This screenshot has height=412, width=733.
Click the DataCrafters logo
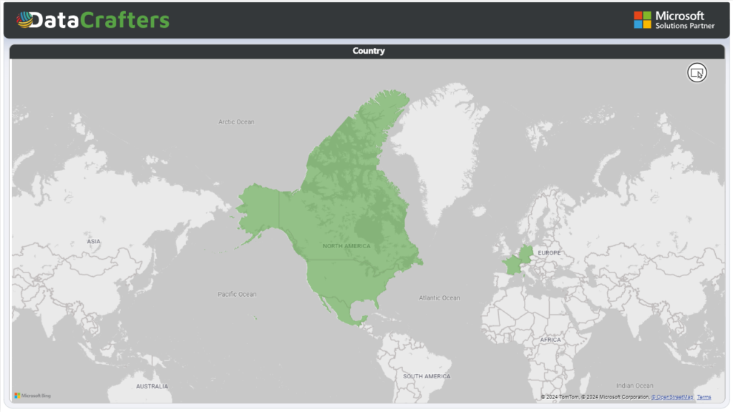93,20
